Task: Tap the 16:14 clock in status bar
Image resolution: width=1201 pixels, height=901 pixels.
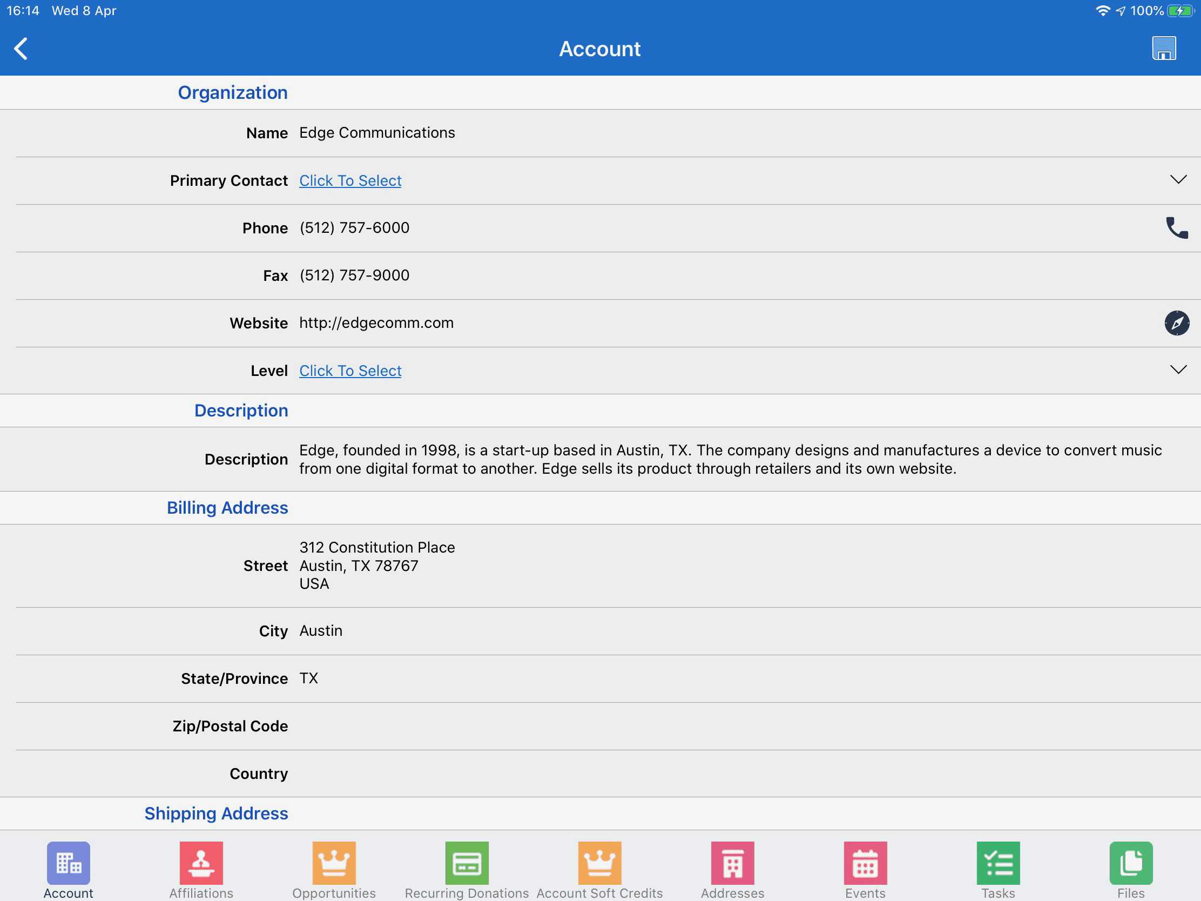Action: [x=23, y=11]
